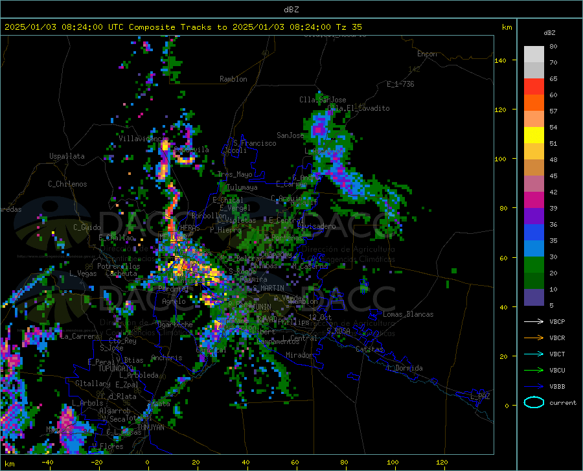Click the purple swatch in dBZ legend
583x471 pixels.
click(x=534, y=216)
